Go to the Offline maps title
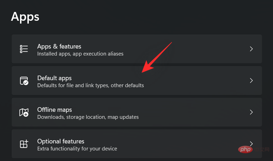273x161 pixels. coord(54,110)
